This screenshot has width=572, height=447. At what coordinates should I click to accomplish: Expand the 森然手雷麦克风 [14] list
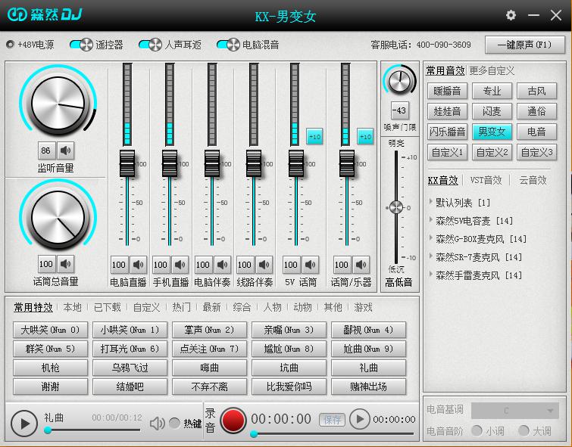[431, 275]
